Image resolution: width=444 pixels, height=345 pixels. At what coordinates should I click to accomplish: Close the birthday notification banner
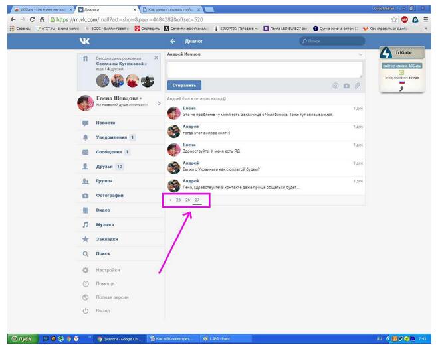[156, 58]
